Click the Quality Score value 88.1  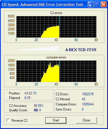coord(37,110)
